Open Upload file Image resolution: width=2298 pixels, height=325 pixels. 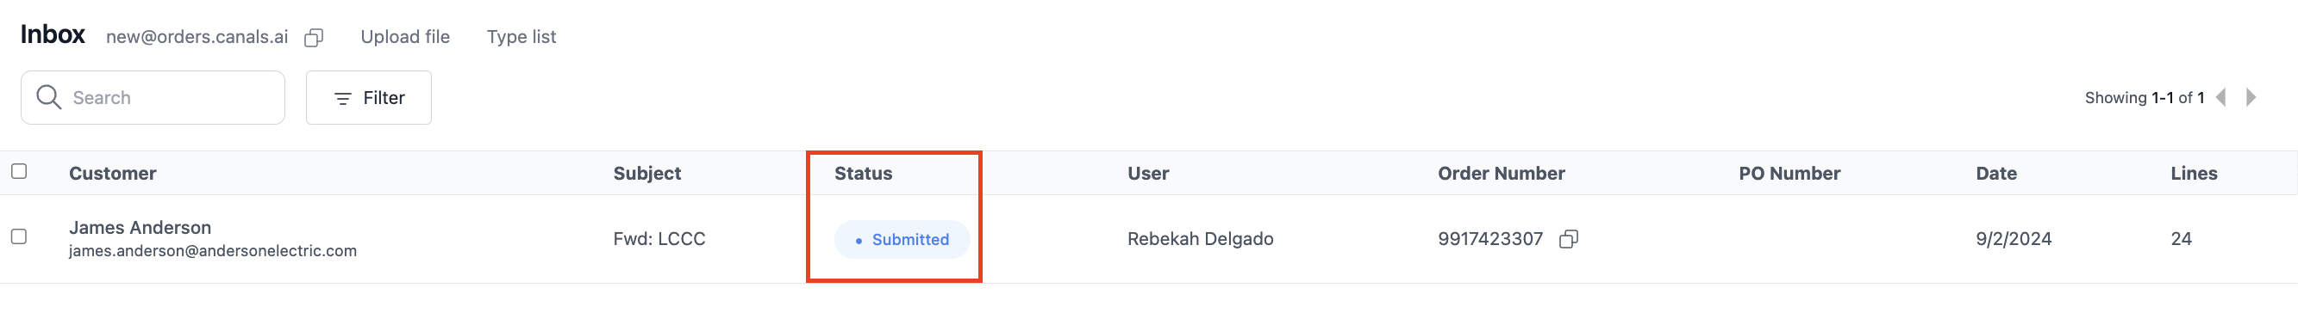[x=405, y=37]
